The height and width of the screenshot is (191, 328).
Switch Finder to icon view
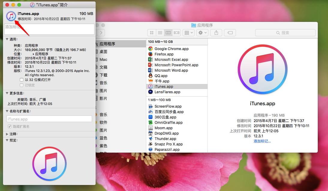click(x=152, y=33)
